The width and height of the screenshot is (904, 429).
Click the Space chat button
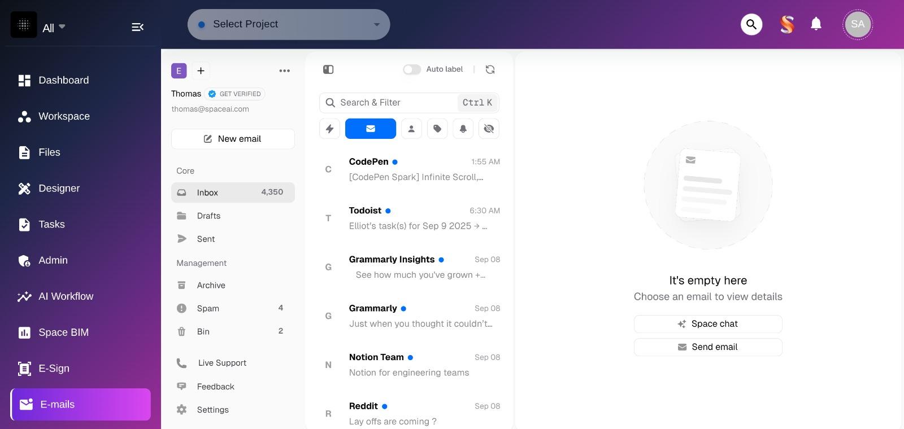point(708,324)
